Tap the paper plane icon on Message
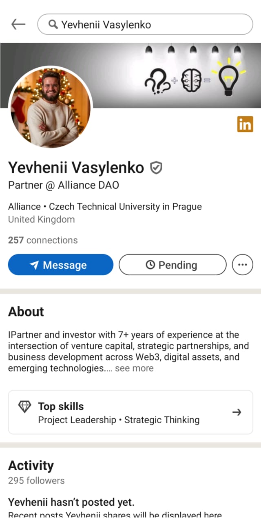Viewport: 261px width, 522px height. [x=34, y=265]
